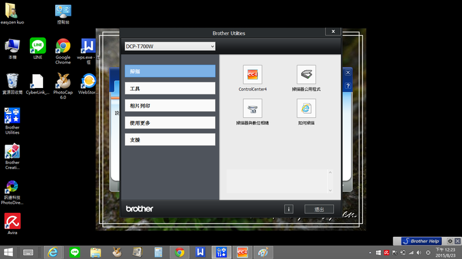Open Brother Creative Center desktop icon

coord(12,156)
